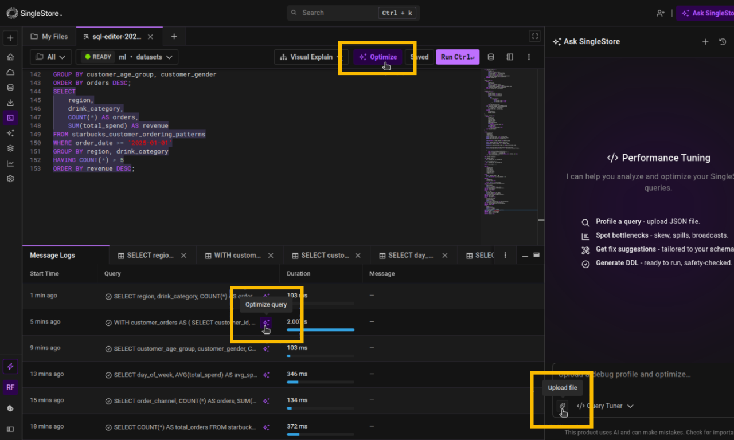Viewport: 734px width, 440px height.
Task: Open the line chart icon in the sidebar
Action: (x=10, y=163)
